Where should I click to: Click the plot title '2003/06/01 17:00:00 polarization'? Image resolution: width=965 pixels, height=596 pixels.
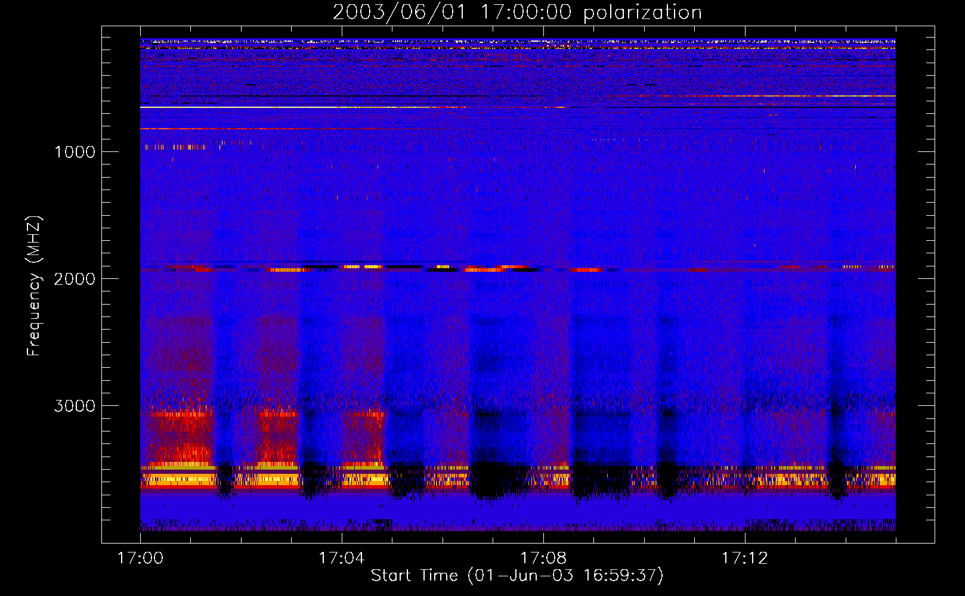click(x=517, y=13)
